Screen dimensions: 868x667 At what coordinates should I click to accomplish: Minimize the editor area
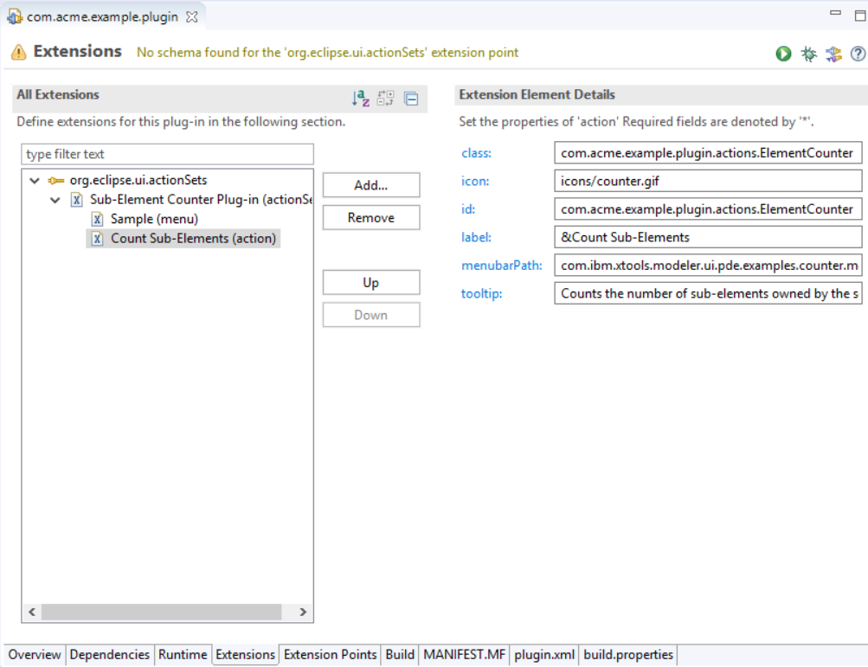(836, 13)
